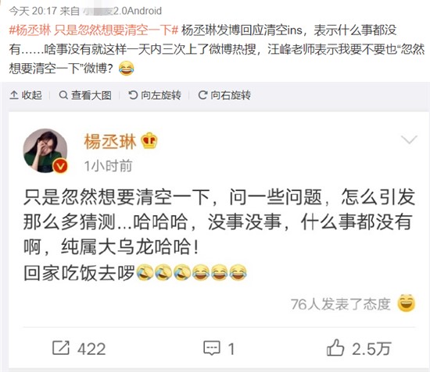
Task: Click the orange V verified badge
Action: (x=60, y=165)
